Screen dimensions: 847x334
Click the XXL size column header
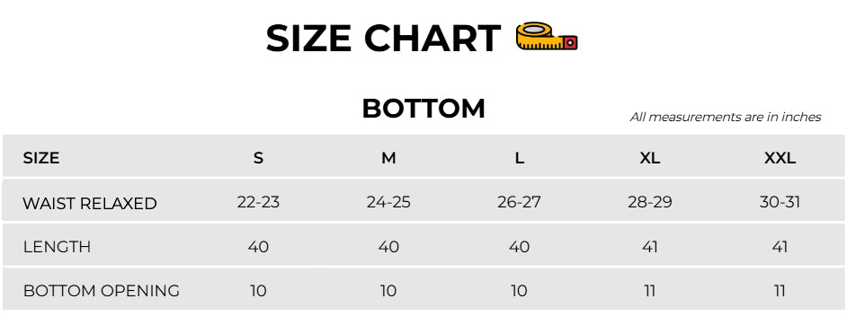pyautogui.click(x=780, y=158)
